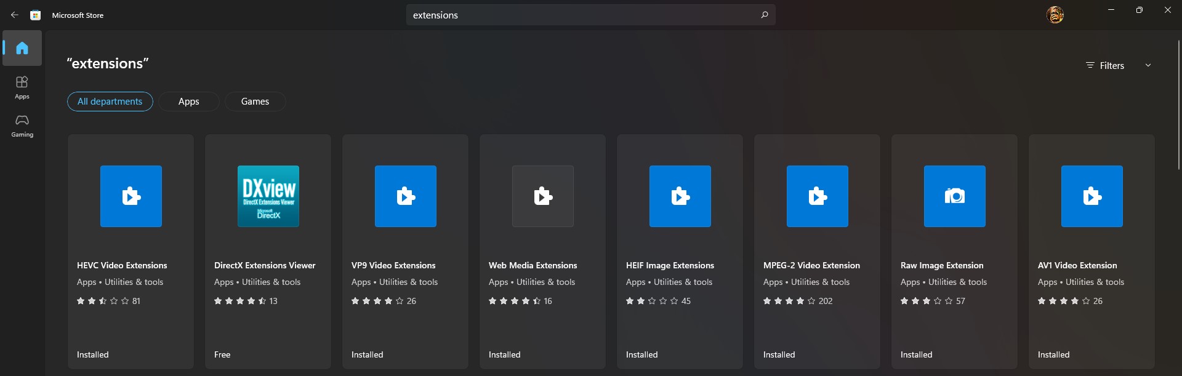Select the All departments tab
The width and height of the screenshot is (1182, 376).
(110, 102)
